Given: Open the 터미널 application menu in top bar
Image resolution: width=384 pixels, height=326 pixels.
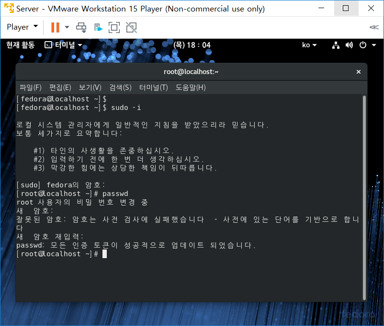Looking at the screenshot, I should tap(63, 45).
